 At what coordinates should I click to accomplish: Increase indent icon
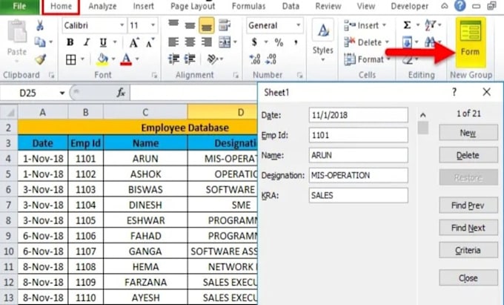[x=190, y=59]
